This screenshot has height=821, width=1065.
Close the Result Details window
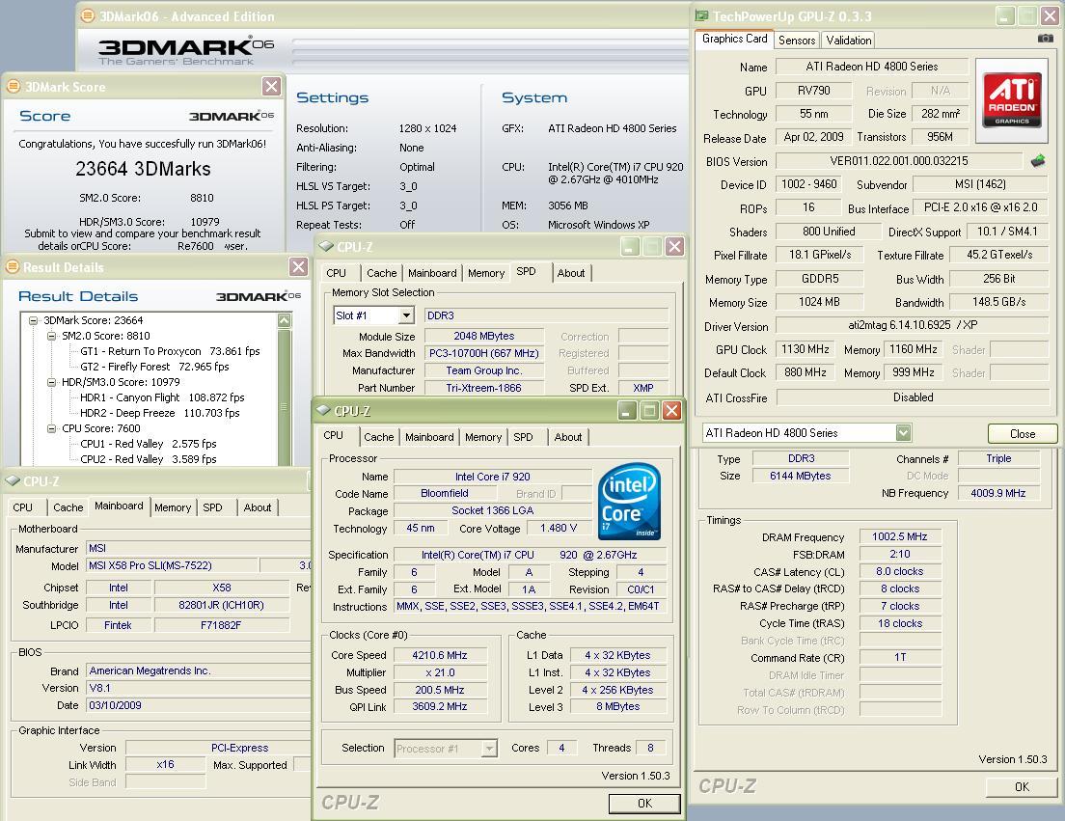click(298, 267)
